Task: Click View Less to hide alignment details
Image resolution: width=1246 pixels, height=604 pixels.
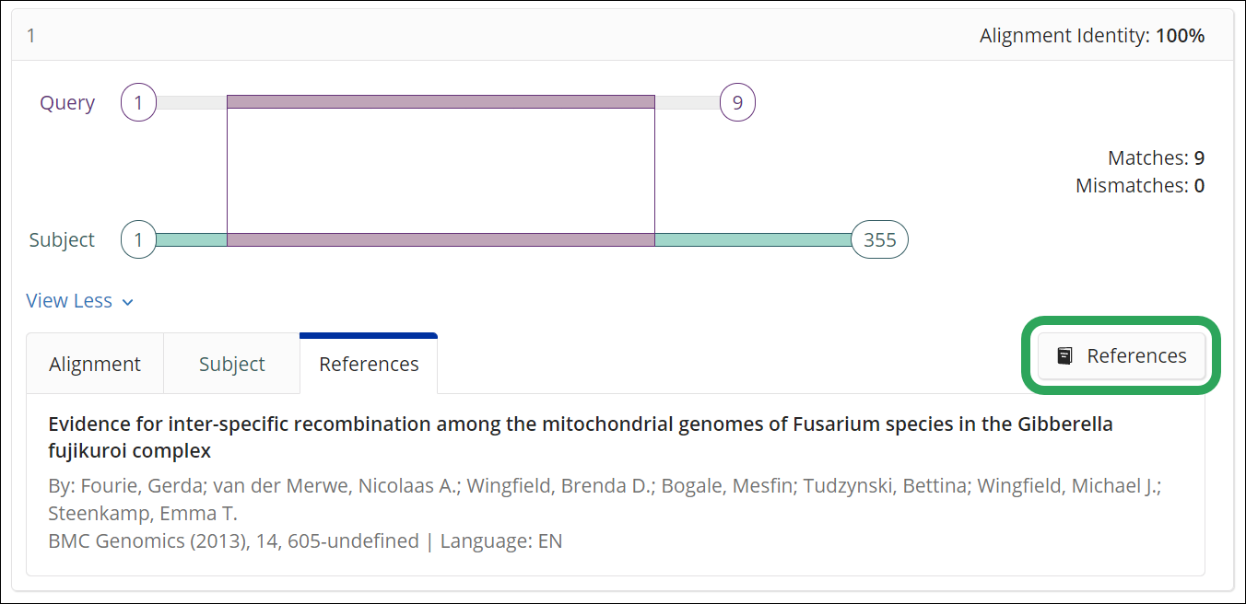Action: click(x=69, y=300)
